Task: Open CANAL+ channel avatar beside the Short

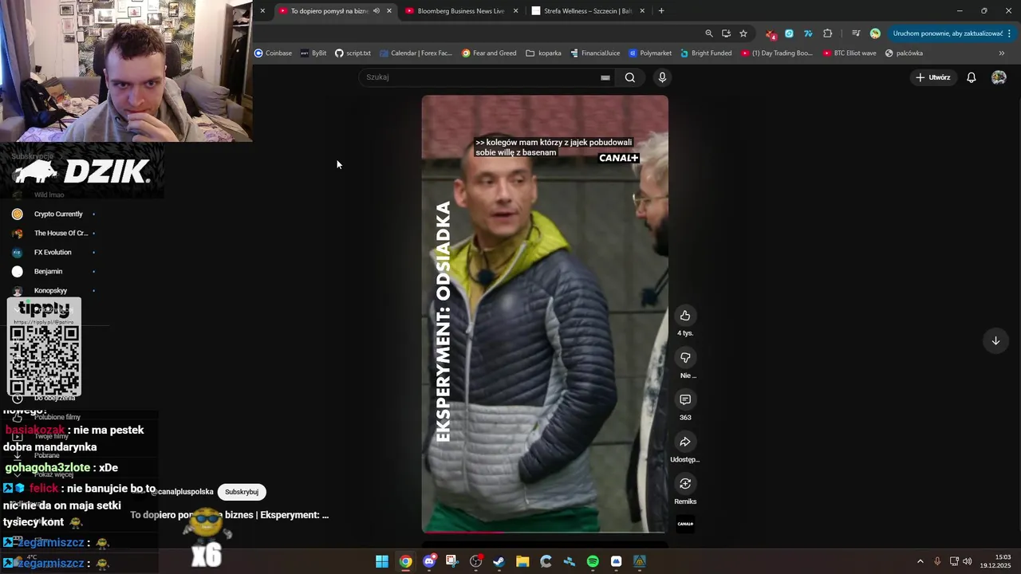Action: (685, 524)
